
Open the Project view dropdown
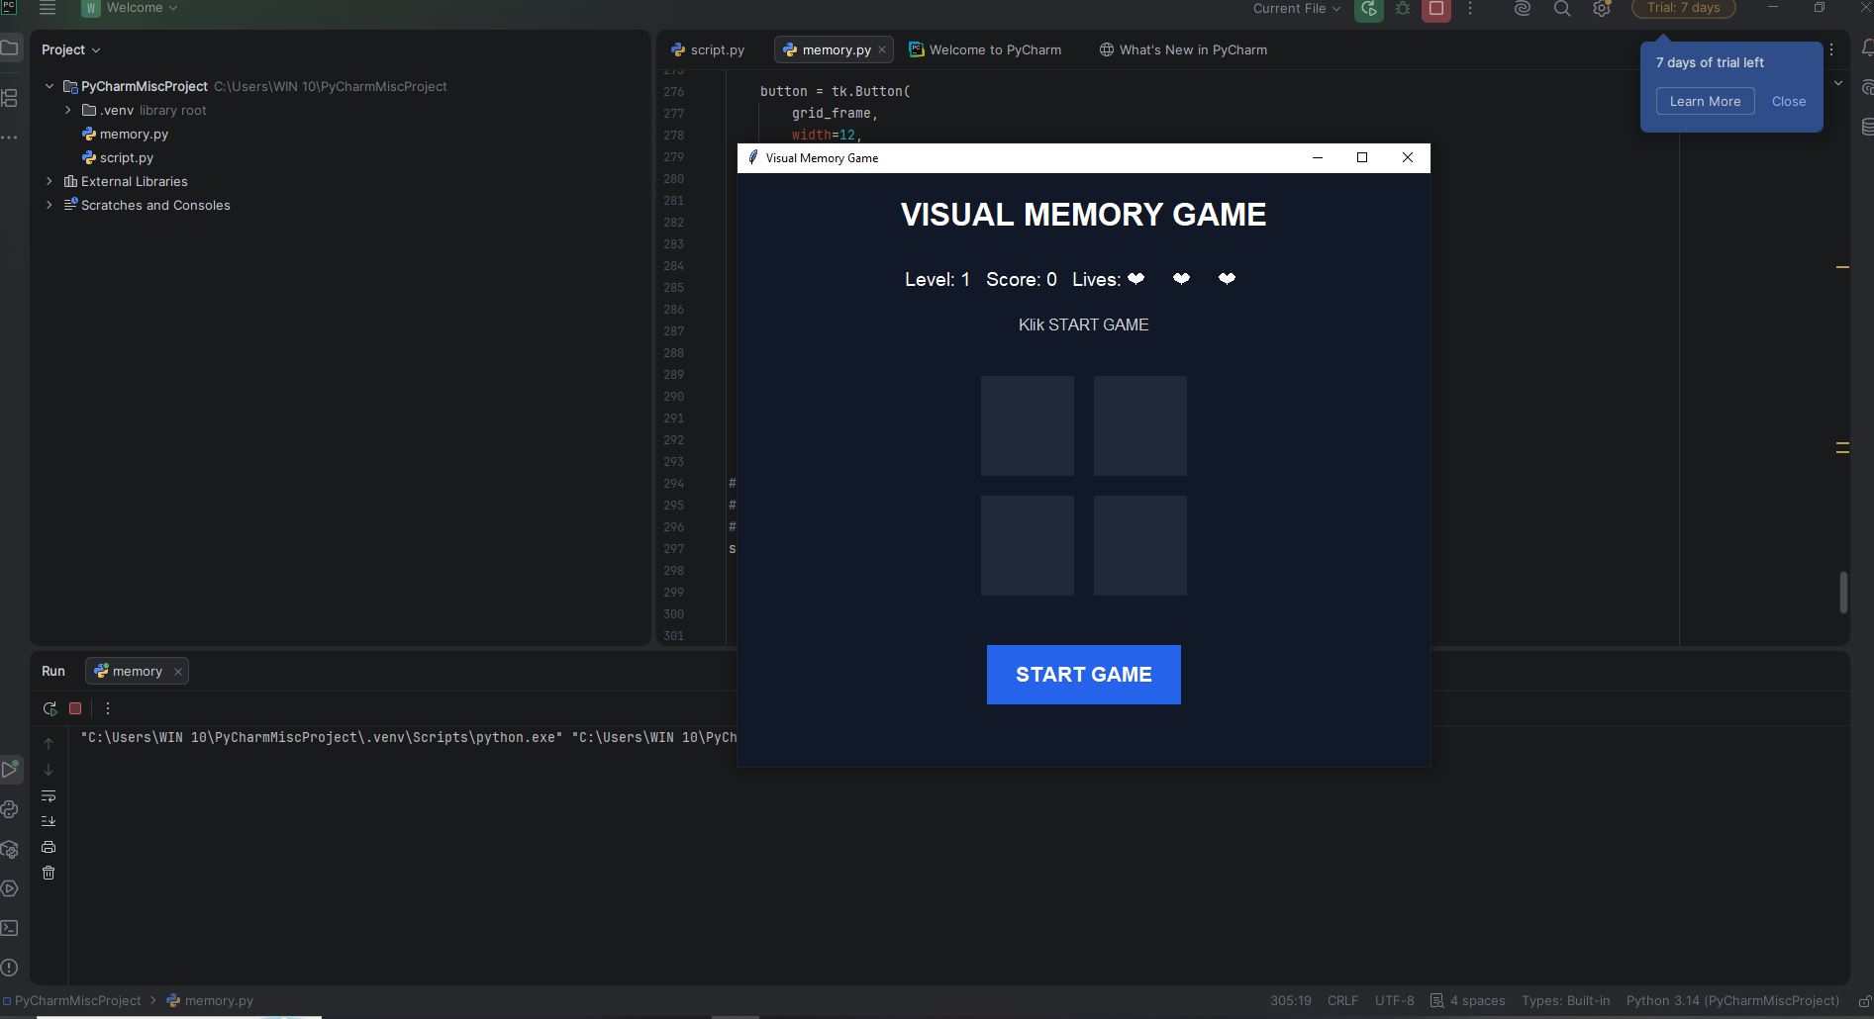coord(70,49)
